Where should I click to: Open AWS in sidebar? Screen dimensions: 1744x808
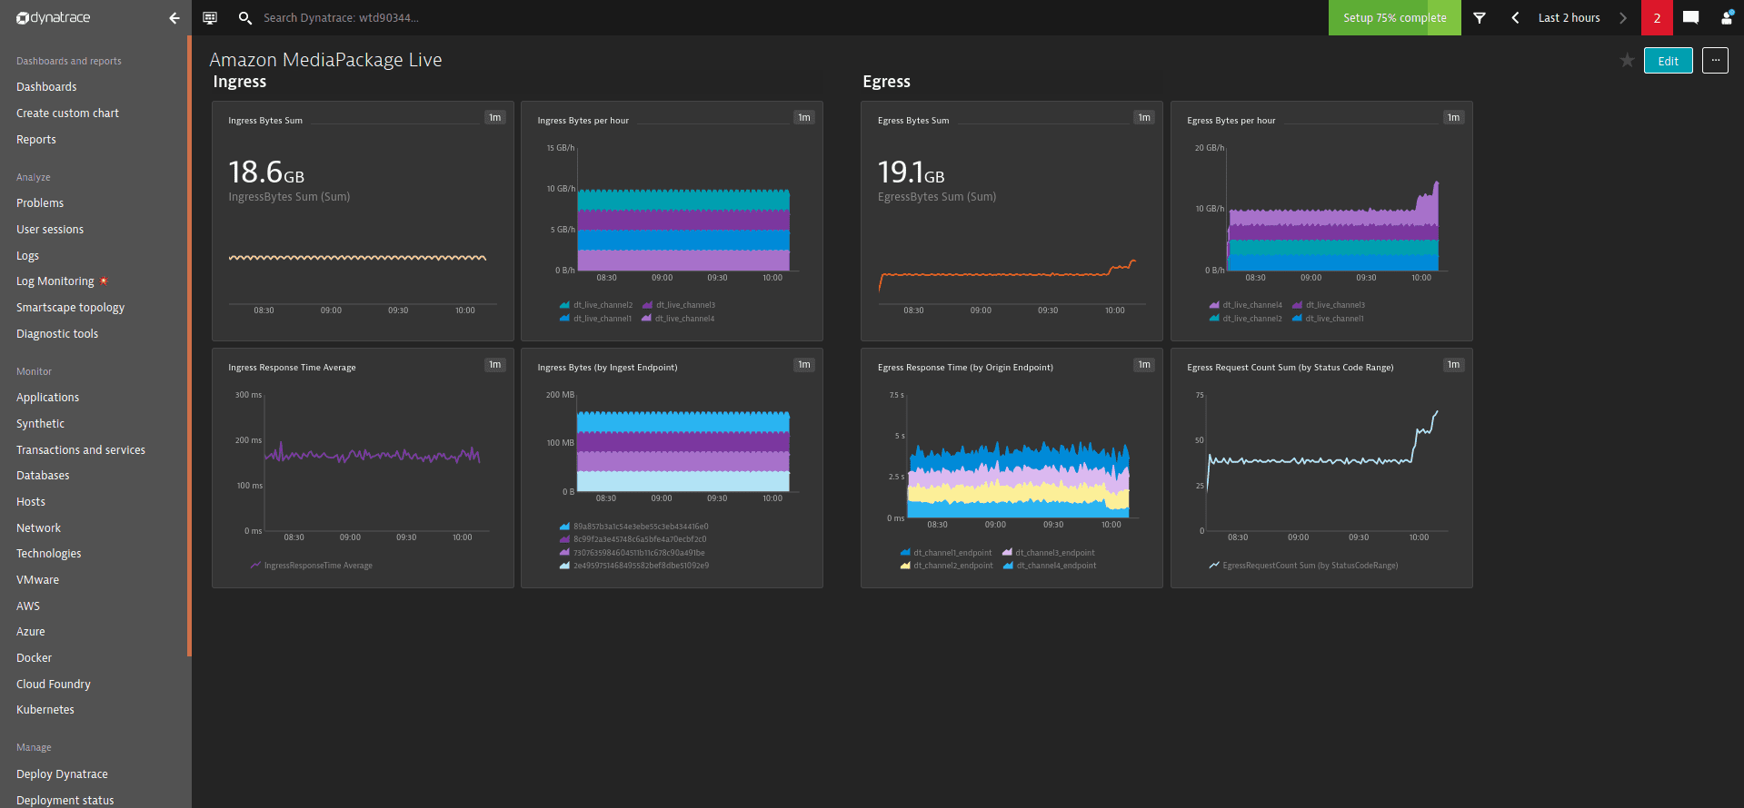pos(28,606)
